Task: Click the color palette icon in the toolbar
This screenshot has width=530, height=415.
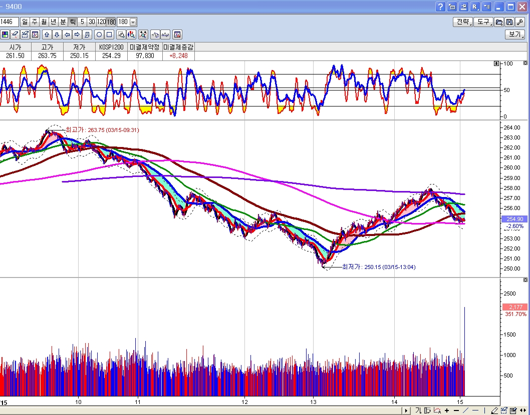Action: click(x=5, y=34)
